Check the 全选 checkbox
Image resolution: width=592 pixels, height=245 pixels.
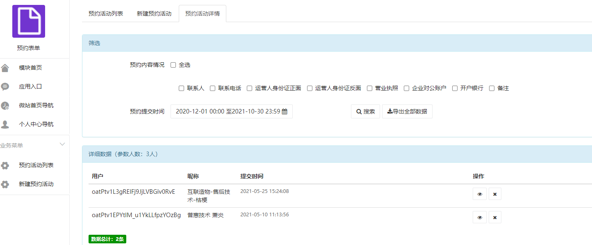173,65
